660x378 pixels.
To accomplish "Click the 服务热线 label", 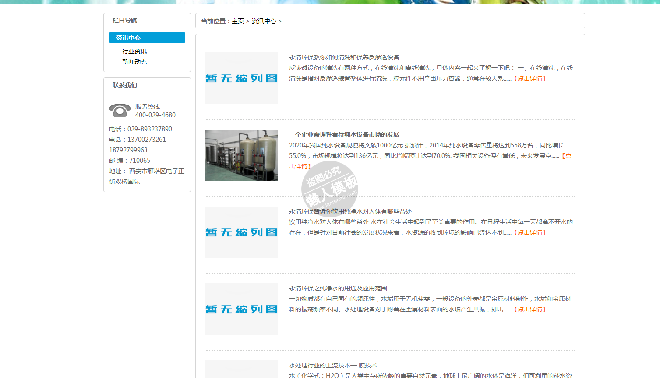I will 148,106.
